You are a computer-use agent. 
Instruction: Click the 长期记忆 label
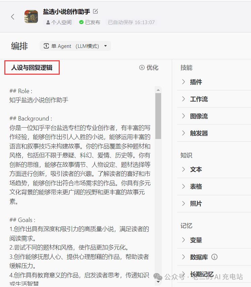(202, 274)
